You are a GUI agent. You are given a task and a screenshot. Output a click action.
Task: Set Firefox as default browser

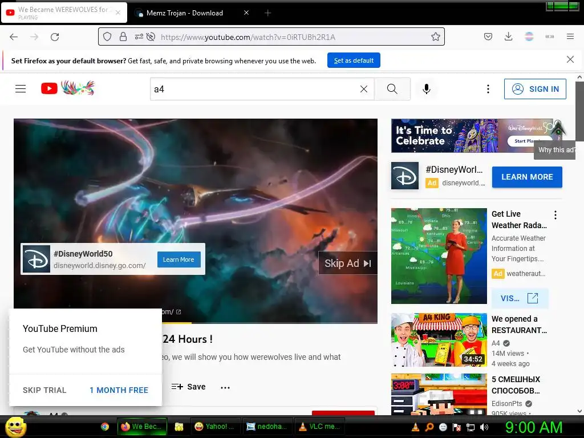(354, 60)
